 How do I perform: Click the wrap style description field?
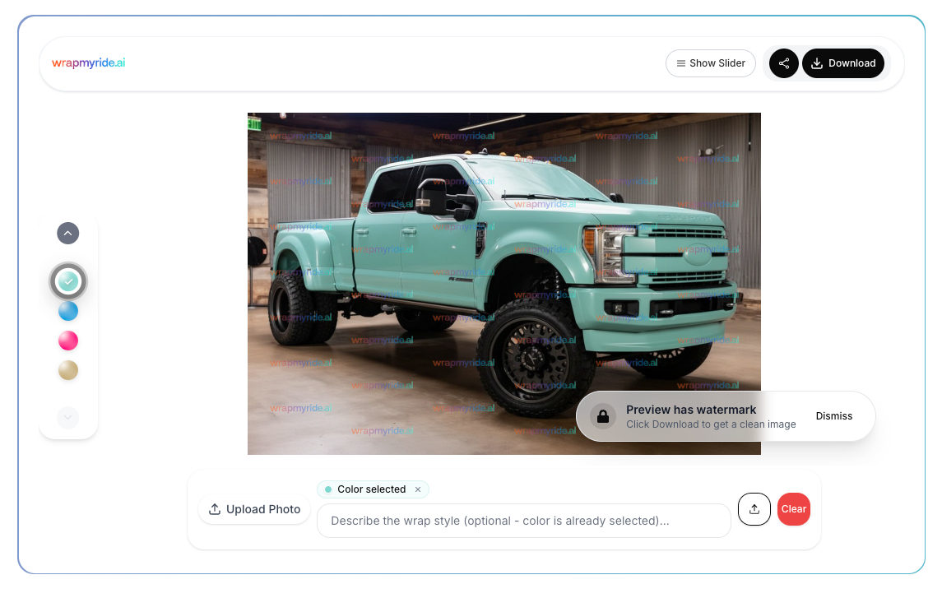pyautogui.click(x=524, y=521)
